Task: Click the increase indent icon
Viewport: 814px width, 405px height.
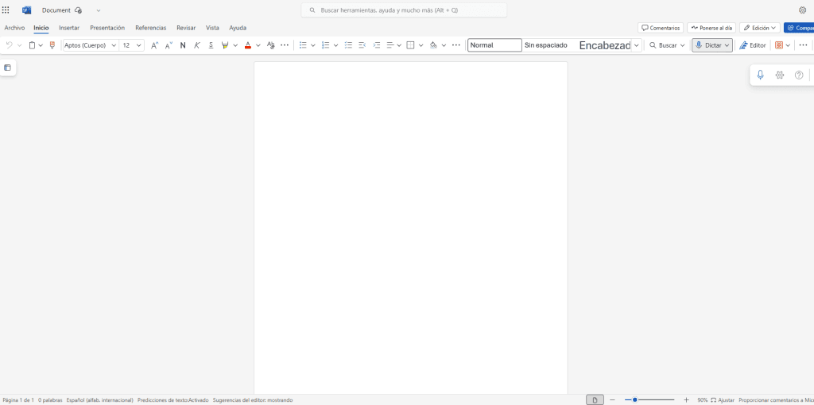Action: point(377,45)
